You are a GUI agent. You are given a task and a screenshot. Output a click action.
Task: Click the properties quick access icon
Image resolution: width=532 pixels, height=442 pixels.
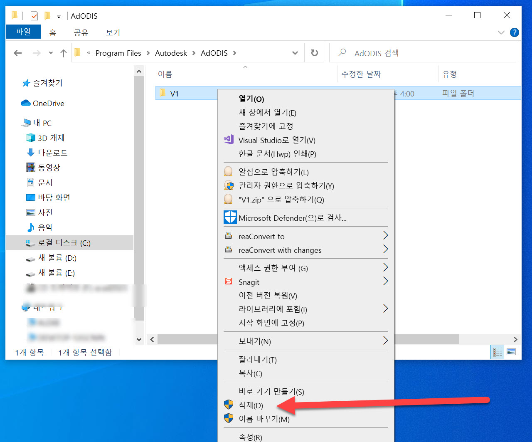pos(34,16)
